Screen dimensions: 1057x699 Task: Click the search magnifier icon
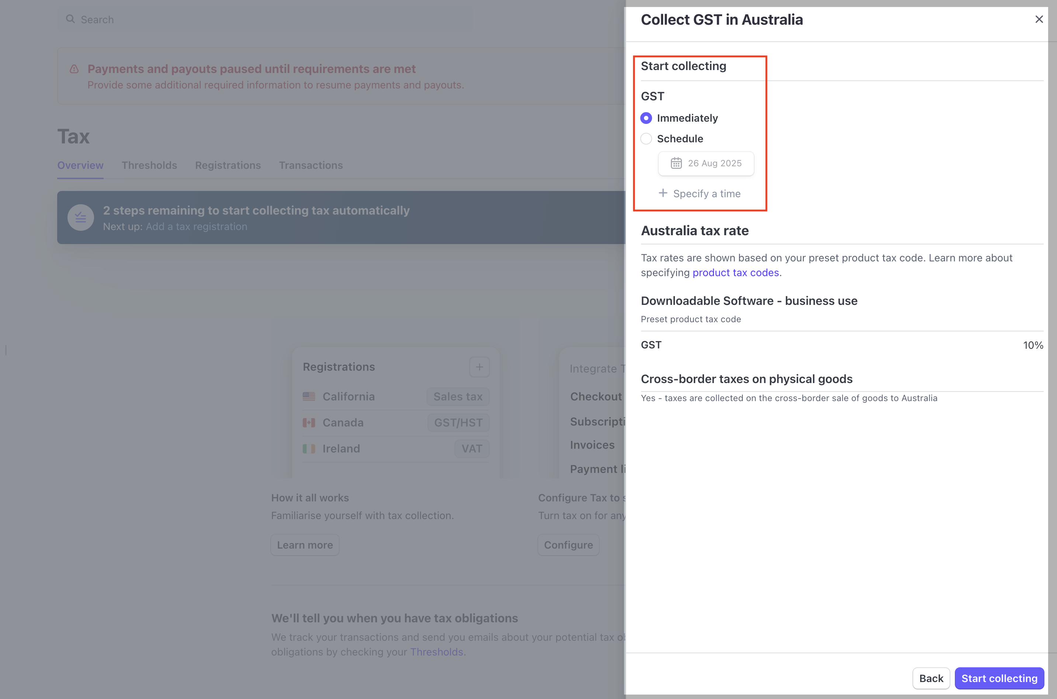point(70,19)
